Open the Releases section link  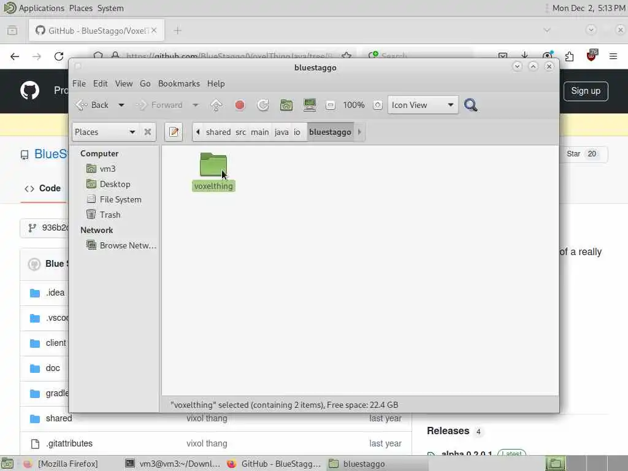(448, 431)
